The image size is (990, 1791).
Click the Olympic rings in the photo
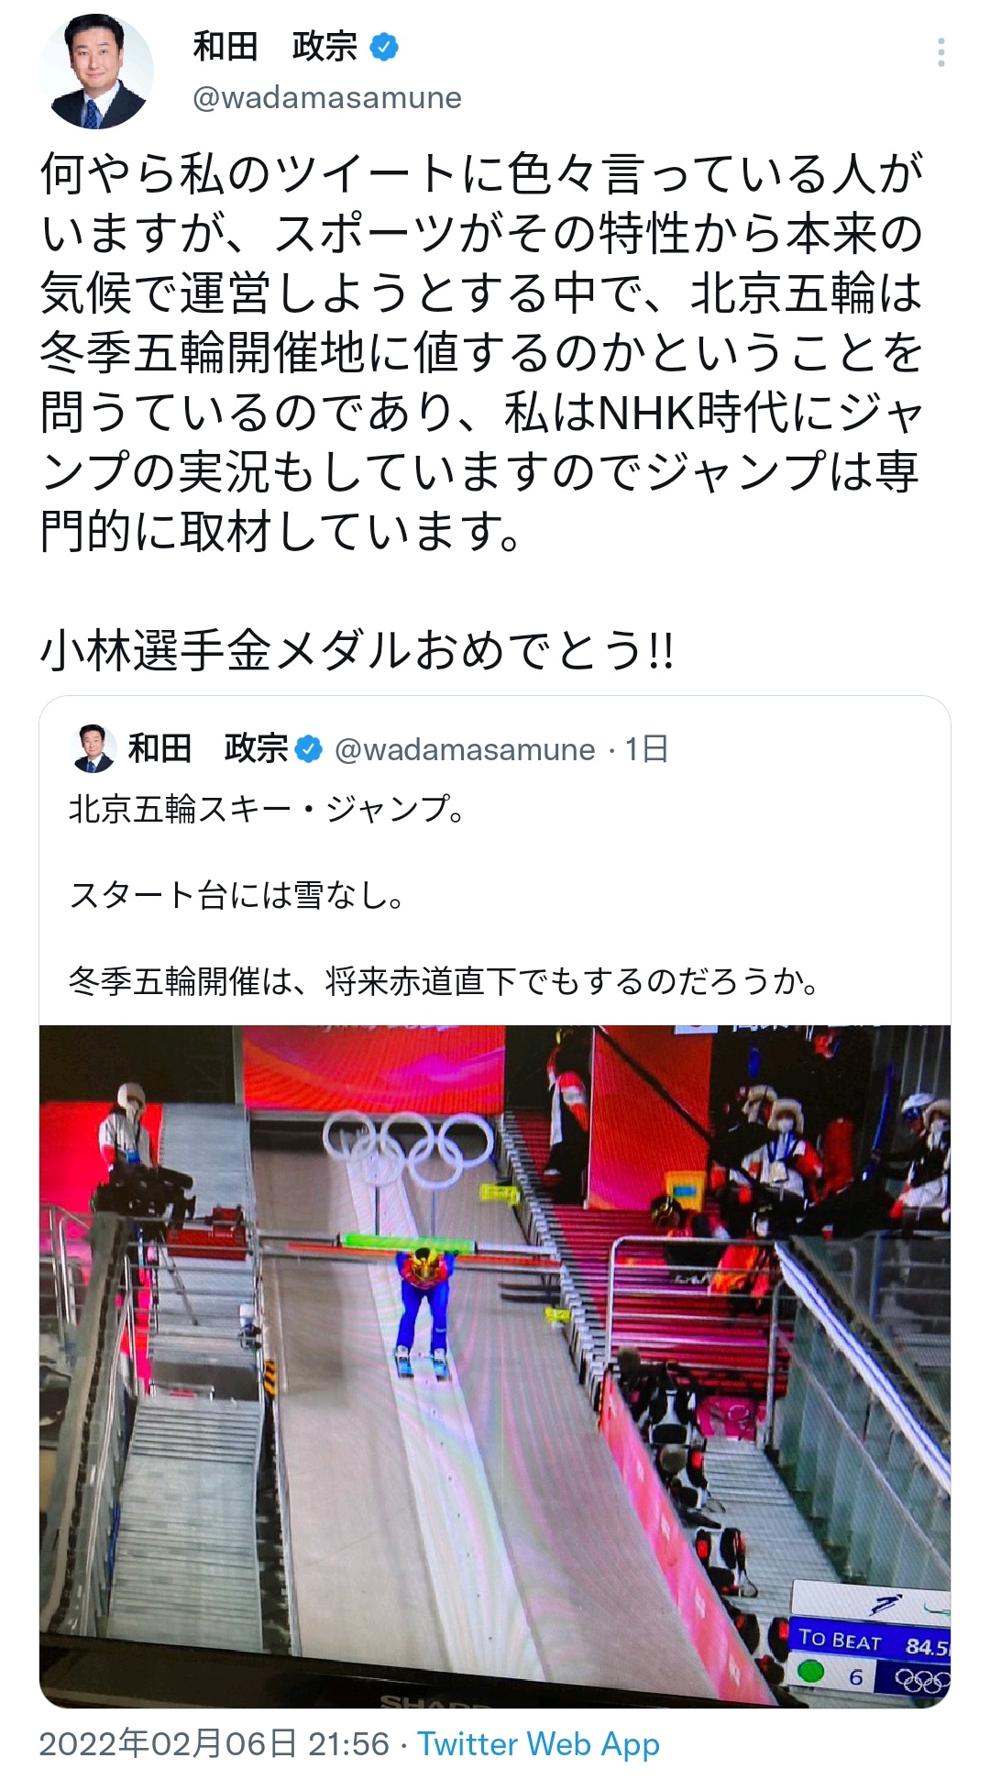pyautogui.click(x=408, y=1149)
